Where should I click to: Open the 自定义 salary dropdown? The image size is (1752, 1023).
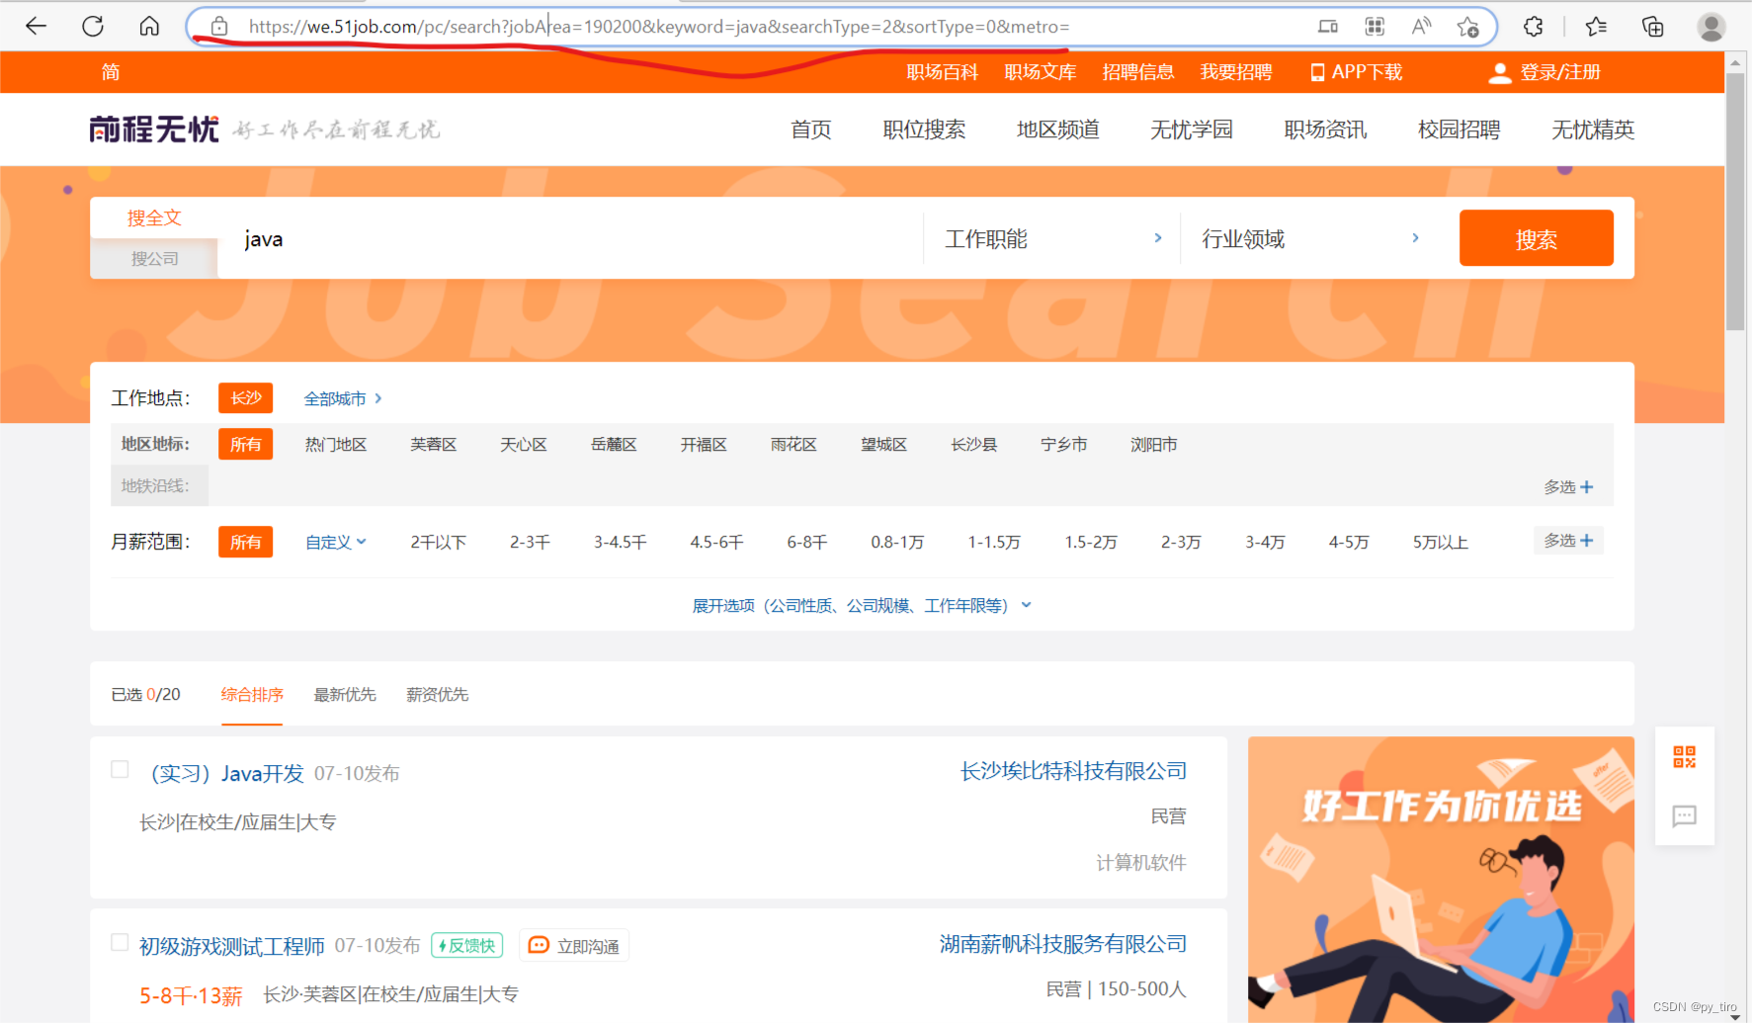click(335, 542)
